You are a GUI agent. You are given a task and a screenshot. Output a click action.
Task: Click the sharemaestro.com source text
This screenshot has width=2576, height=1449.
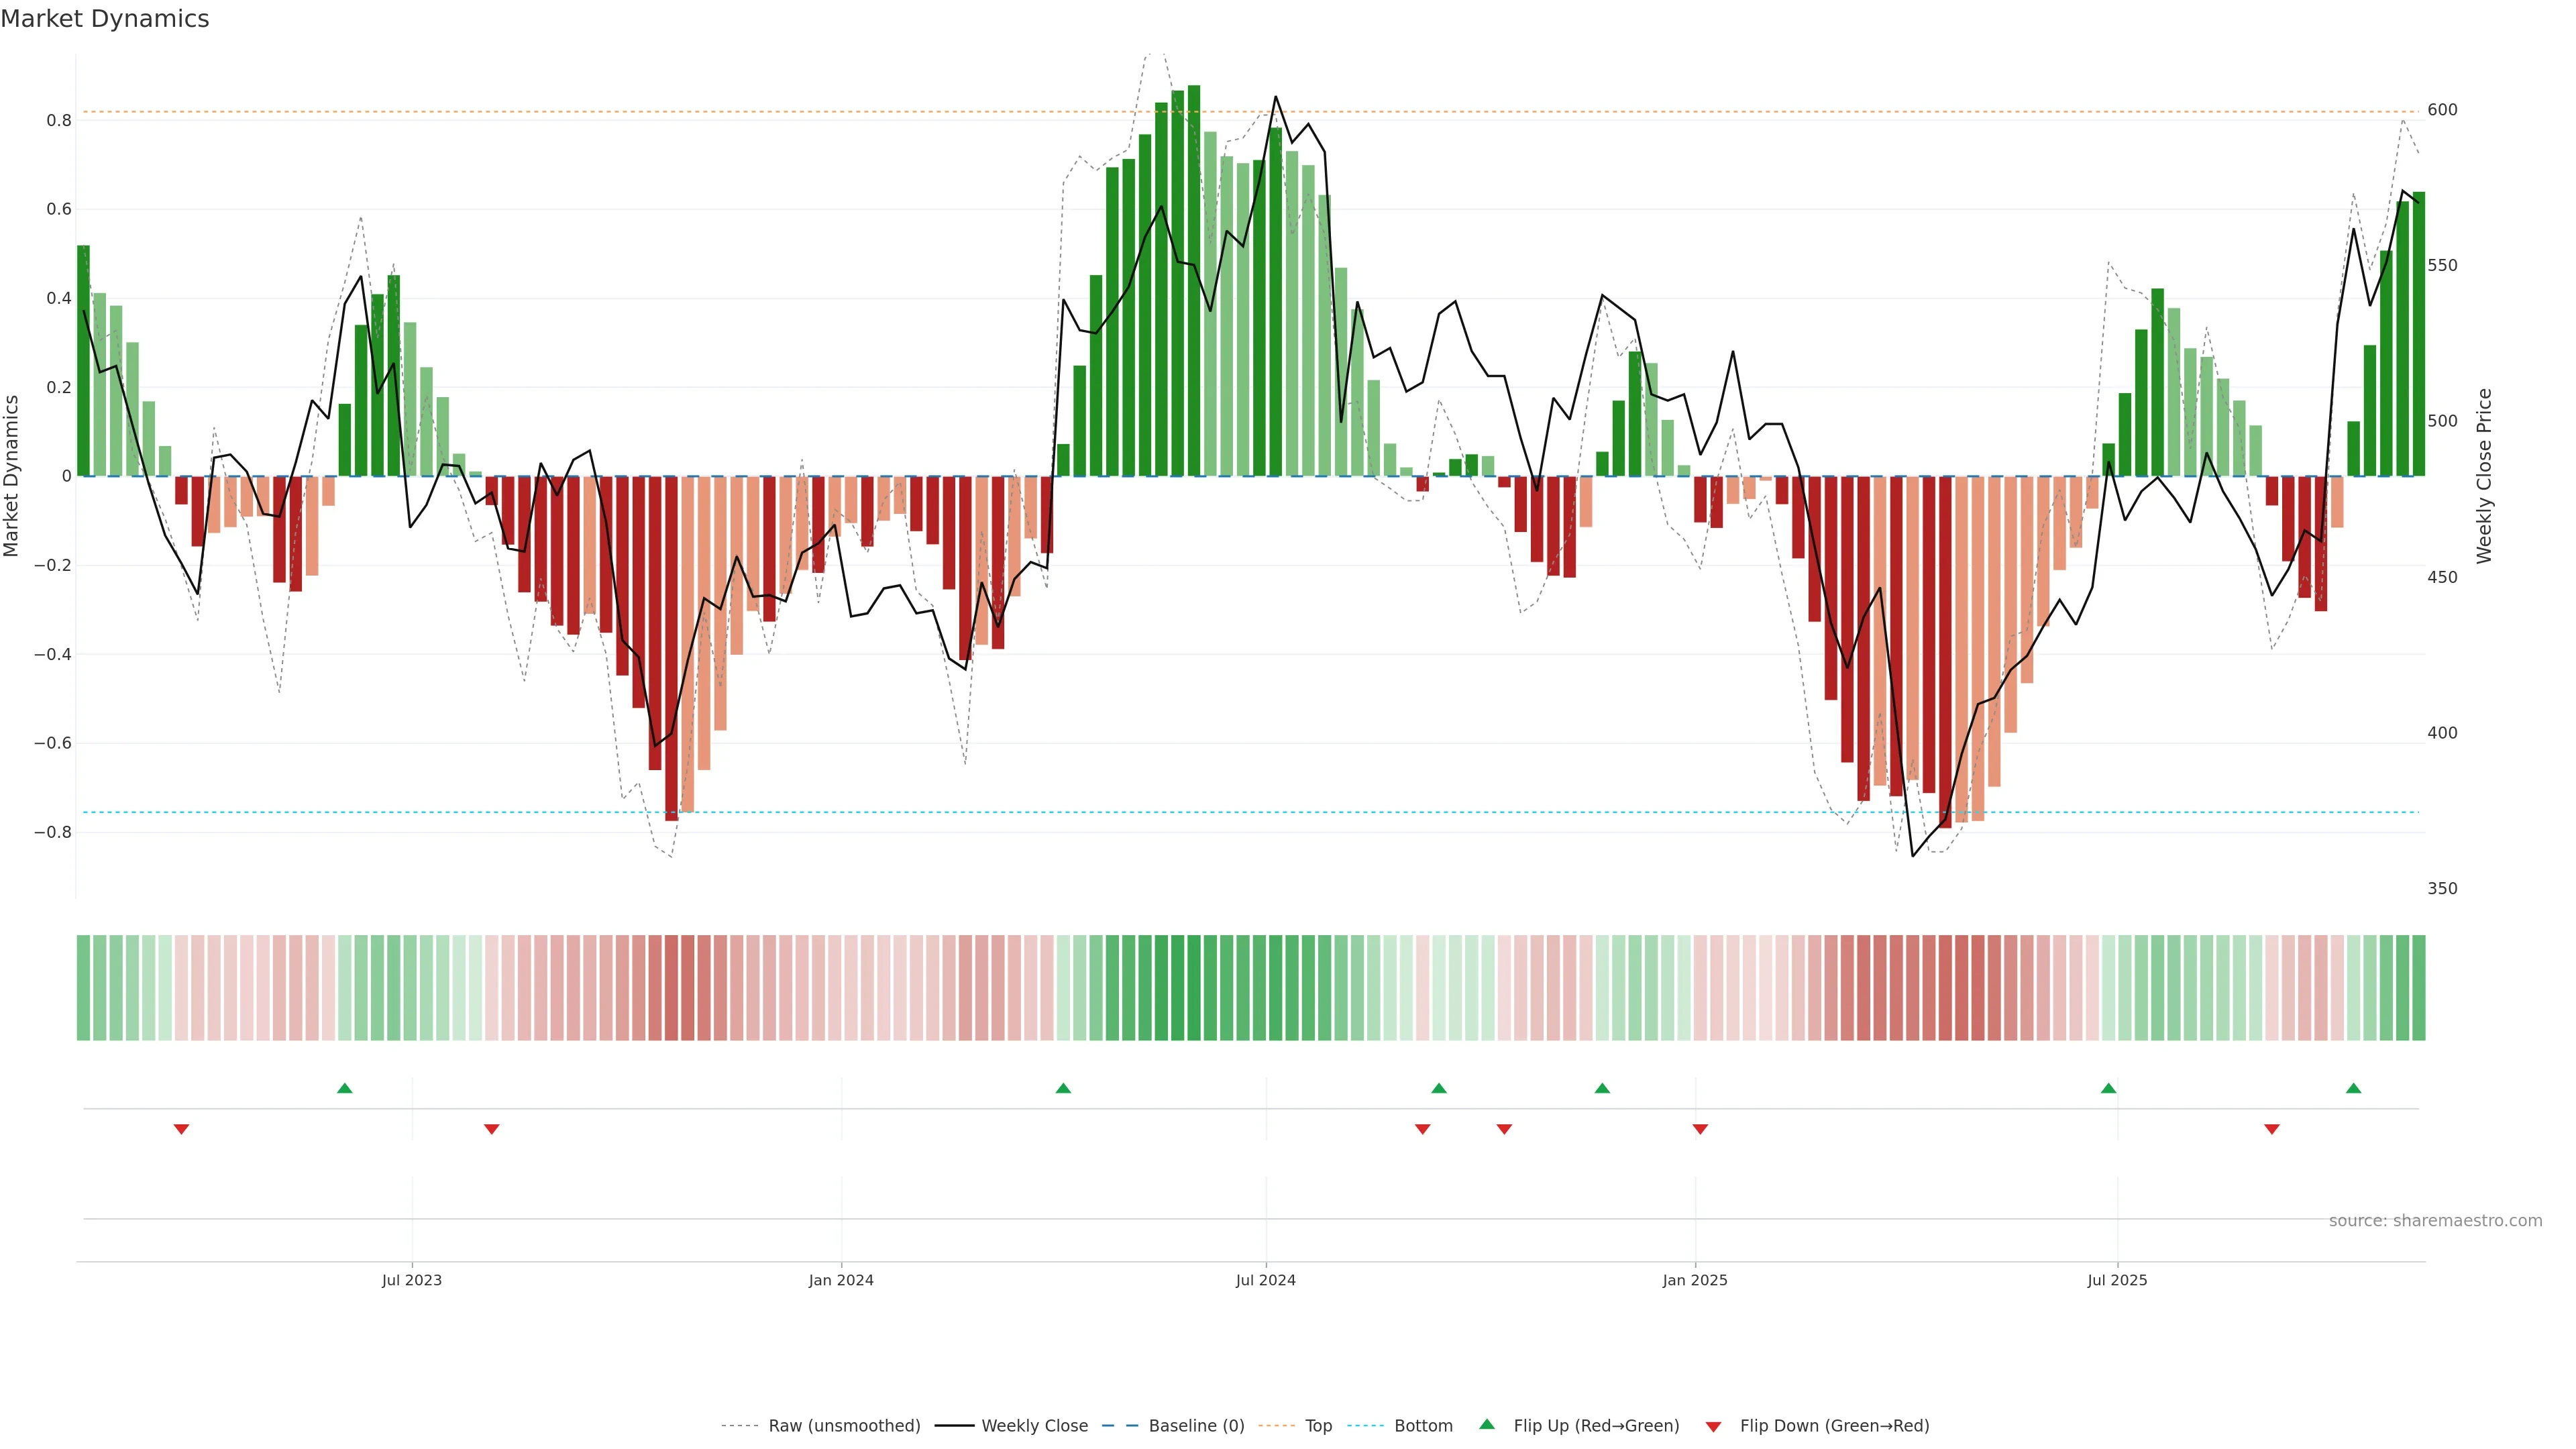[x=2435, y=1220]
